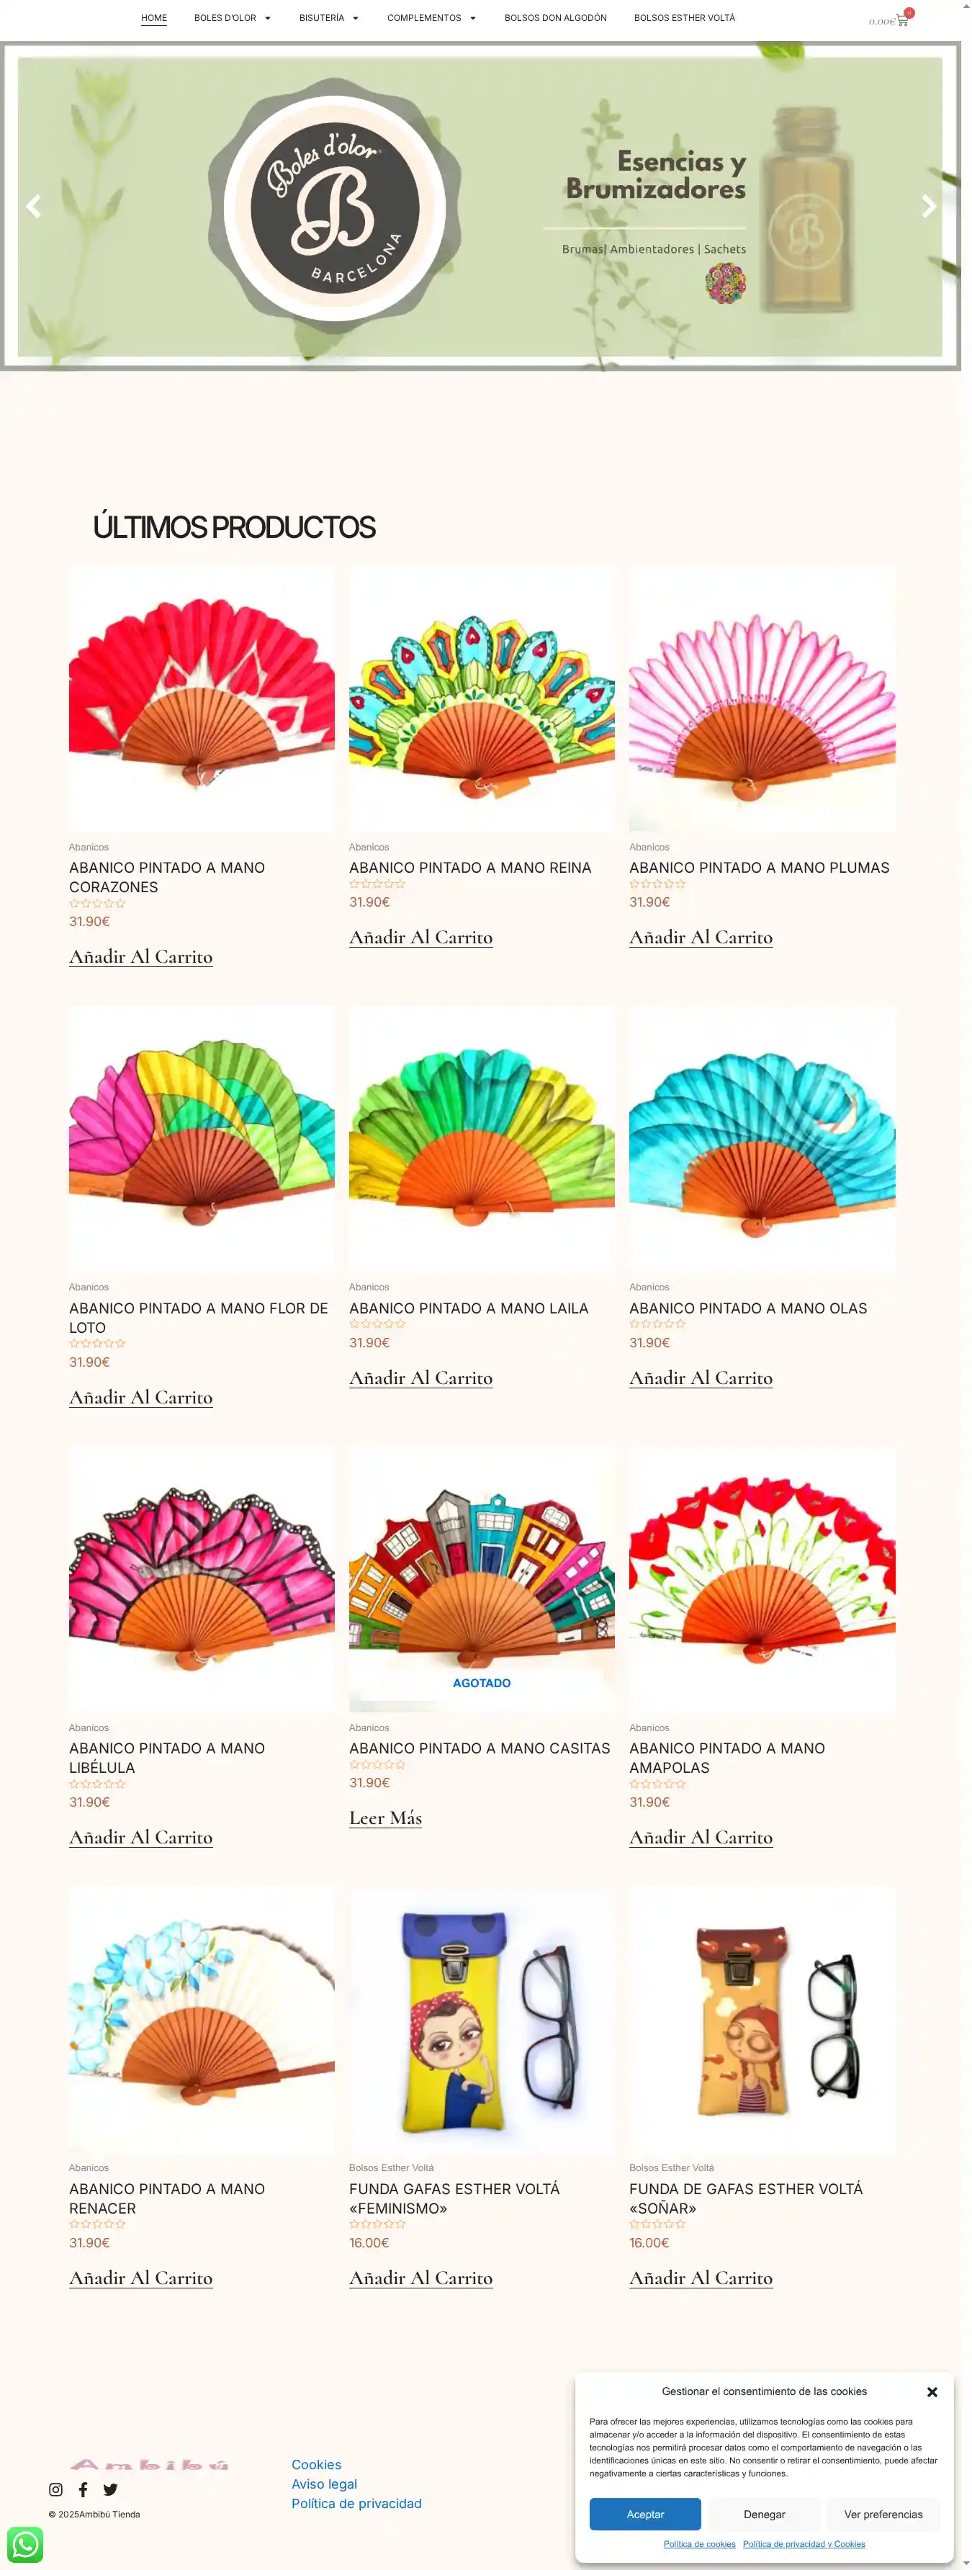Open the Facebook page icon
972x2570 pixels.
[x=83, y=2489]
